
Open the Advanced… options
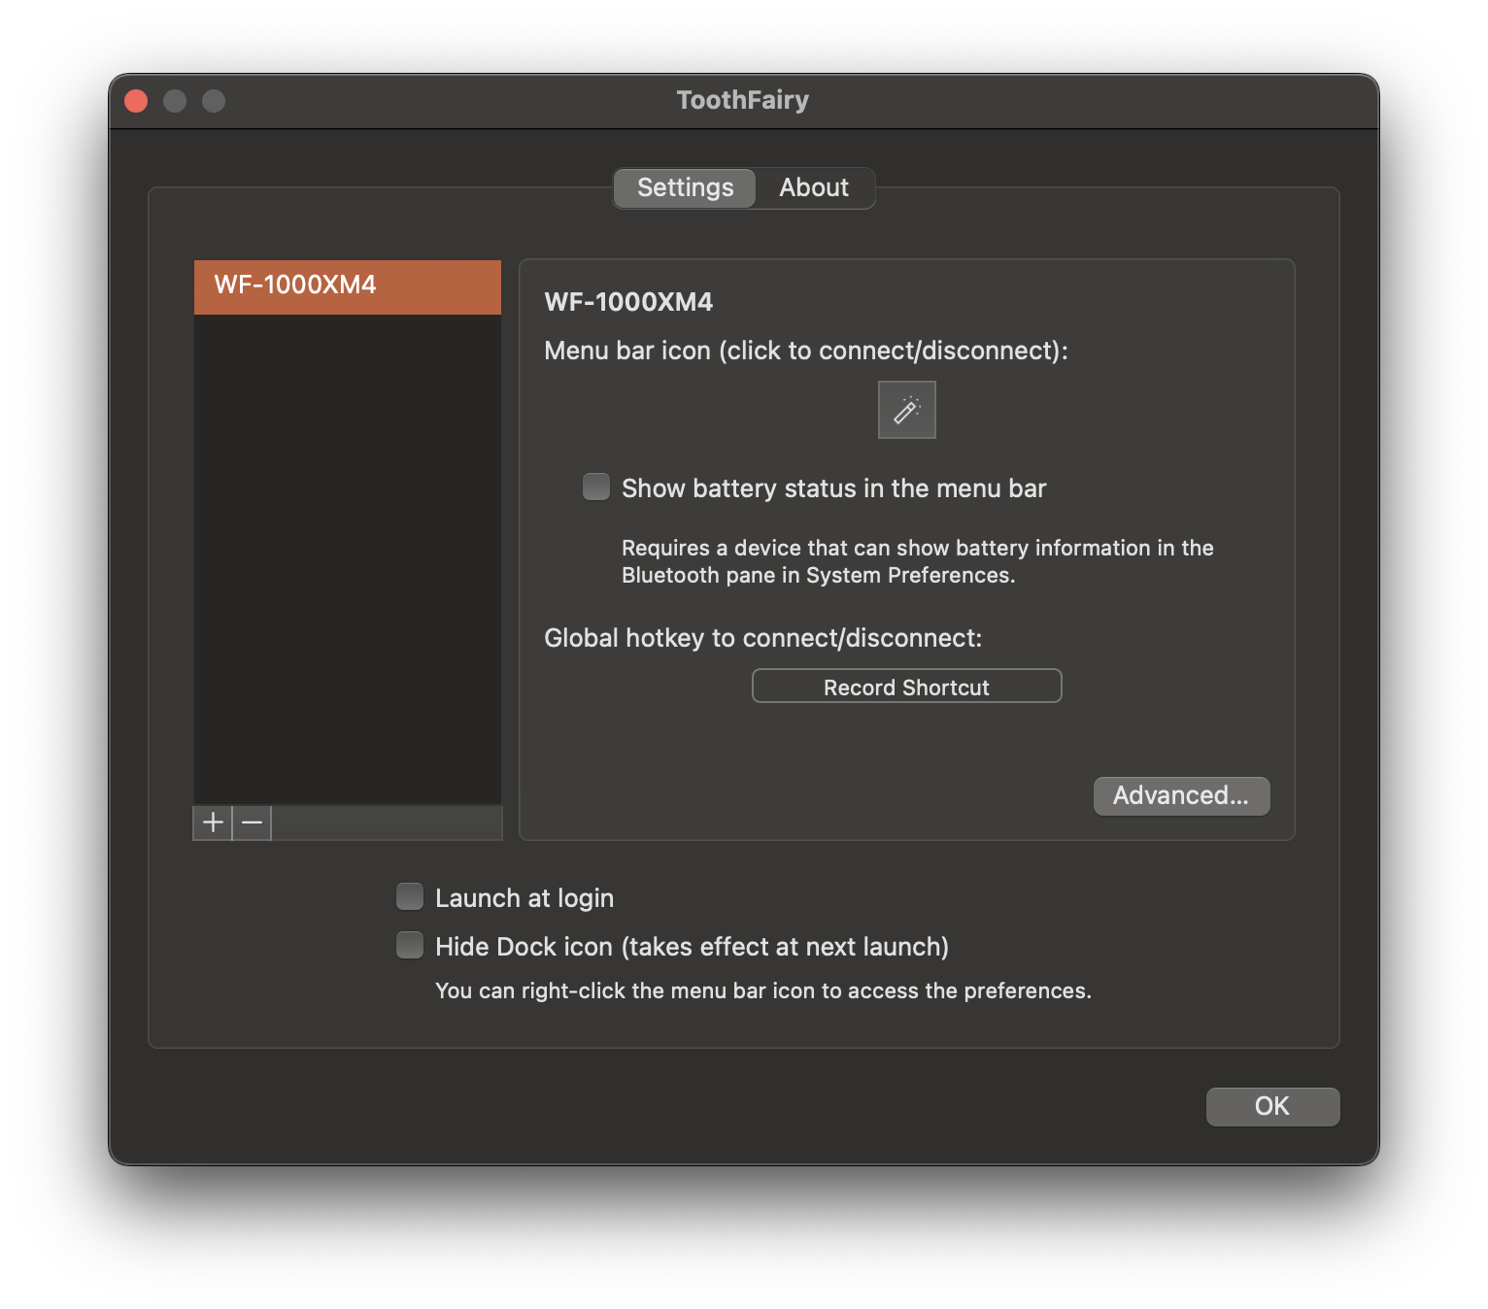coord(1181,795)
